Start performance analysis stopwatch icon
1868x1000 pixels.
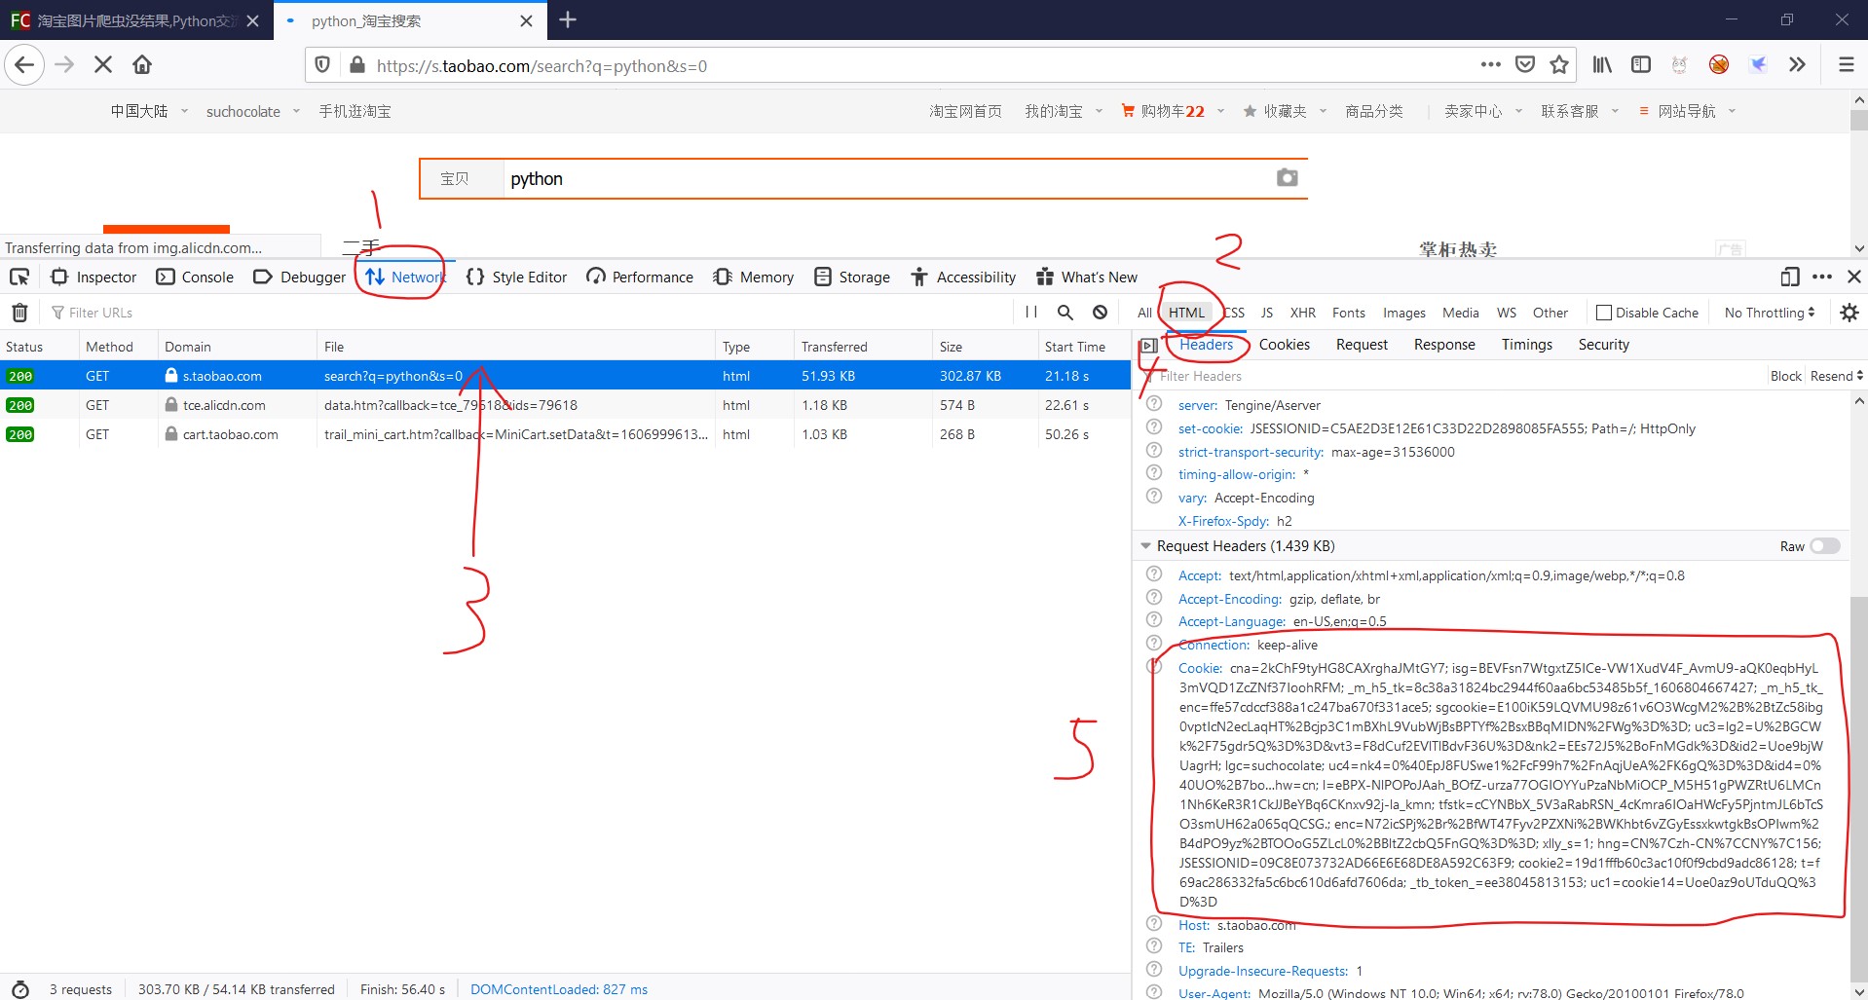tap(20, 989)
